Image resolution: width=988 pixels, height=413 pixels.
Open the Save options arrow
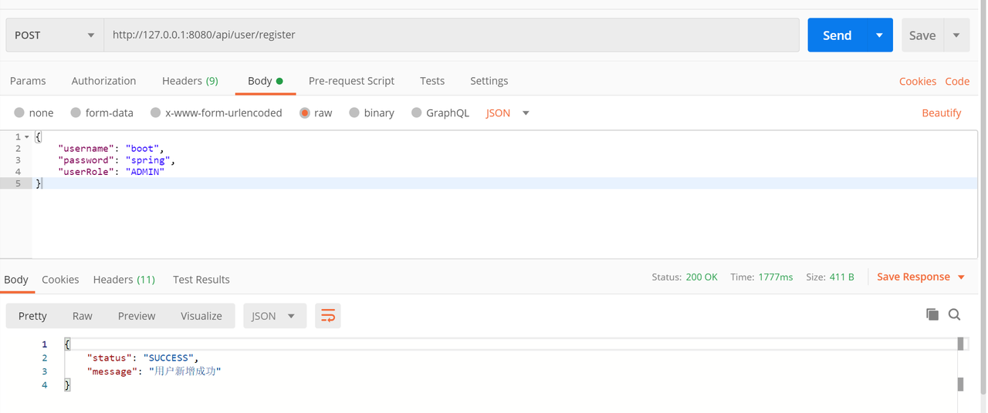point(956,35)
